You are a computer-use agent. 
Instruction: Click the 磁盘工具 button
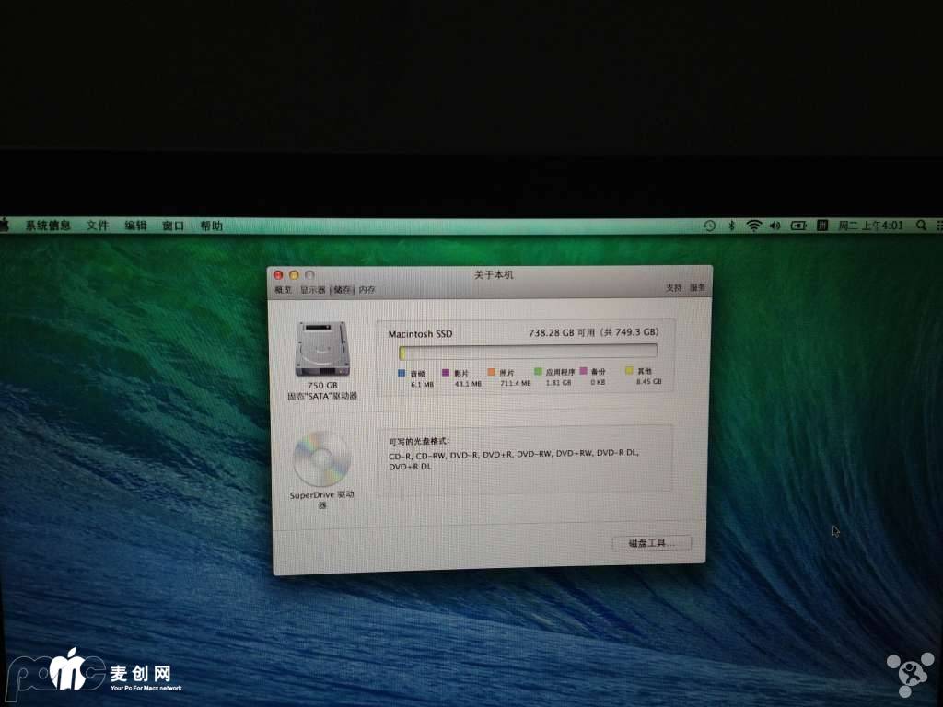click(651, 543)
